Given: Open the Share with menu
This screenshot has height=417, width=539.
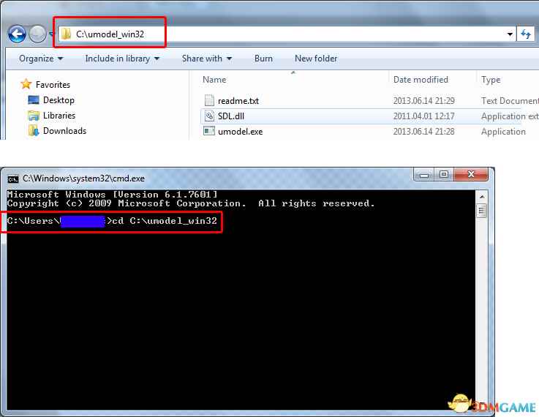Looking at the screenshot, I should pos(207,59).
